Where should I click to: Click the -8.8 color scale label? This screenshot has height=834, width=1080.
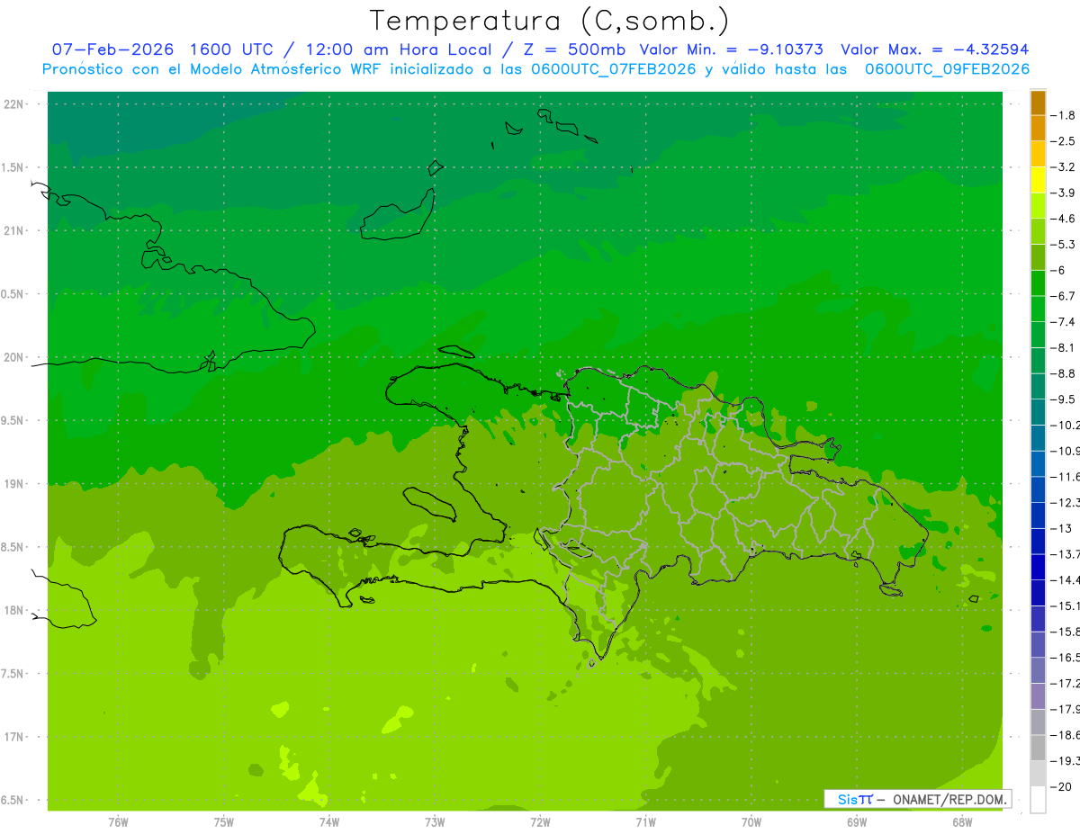[x=1064, y=373]
